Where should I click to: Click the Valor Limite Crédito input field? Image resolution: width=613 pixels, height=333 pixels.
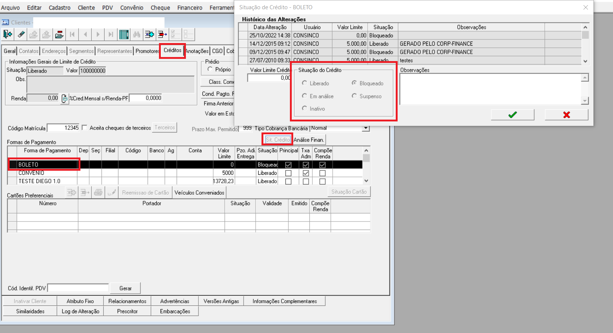(269, 78)
